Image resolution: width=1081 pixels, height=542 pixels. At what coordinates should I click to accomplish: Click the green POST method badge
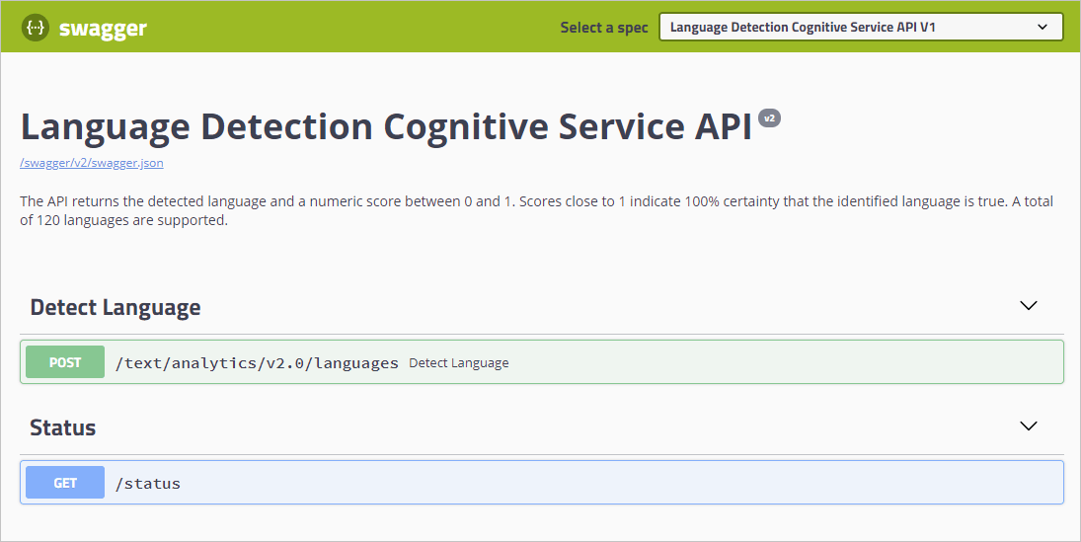click(65, 362)
